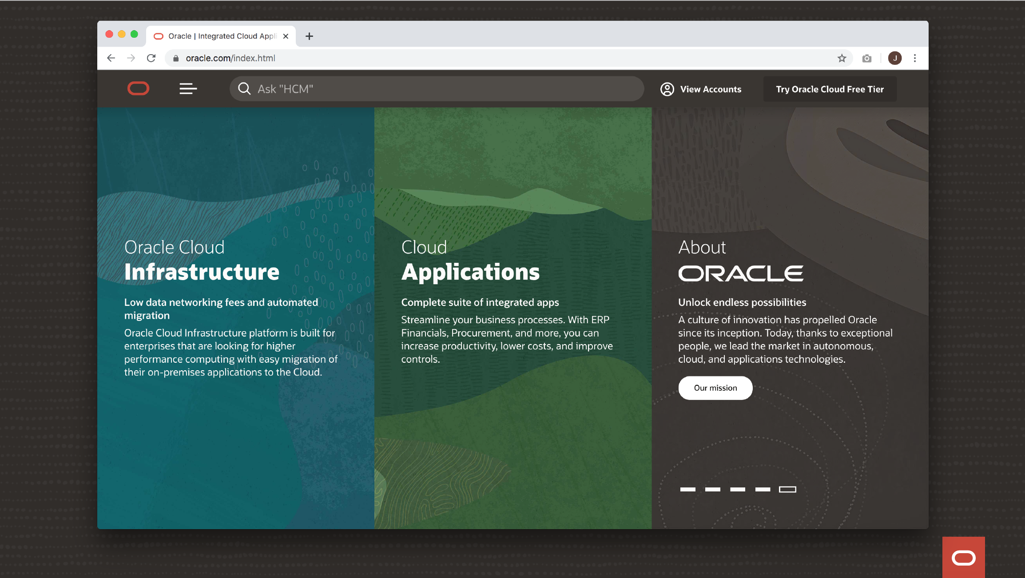This screenshot has width=1025, height=578.
Task: Click the address bar showing oracle.com/index.html
Action: tap(509, 58)
